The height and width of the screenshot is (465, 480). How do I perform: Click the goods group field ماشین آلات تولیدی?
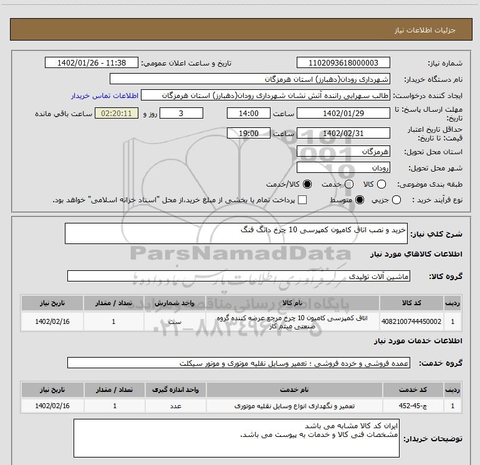point(239,276)
